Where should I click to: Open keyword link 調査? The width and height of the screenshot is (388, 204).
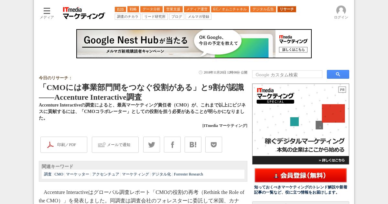[48, 174]
